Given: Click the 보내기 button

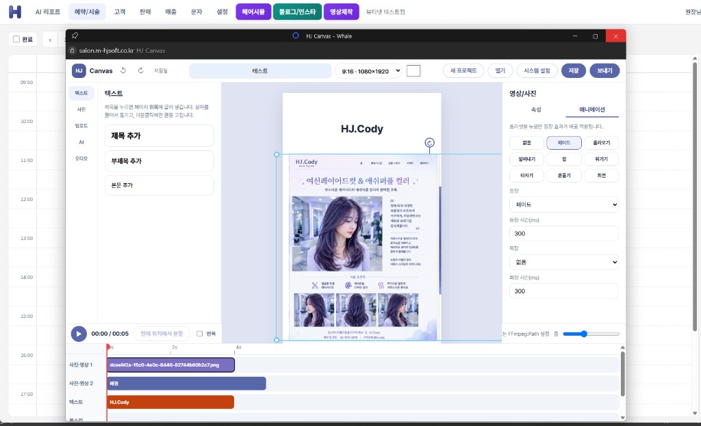Looking at the screenshot, I should coord(605,70).
